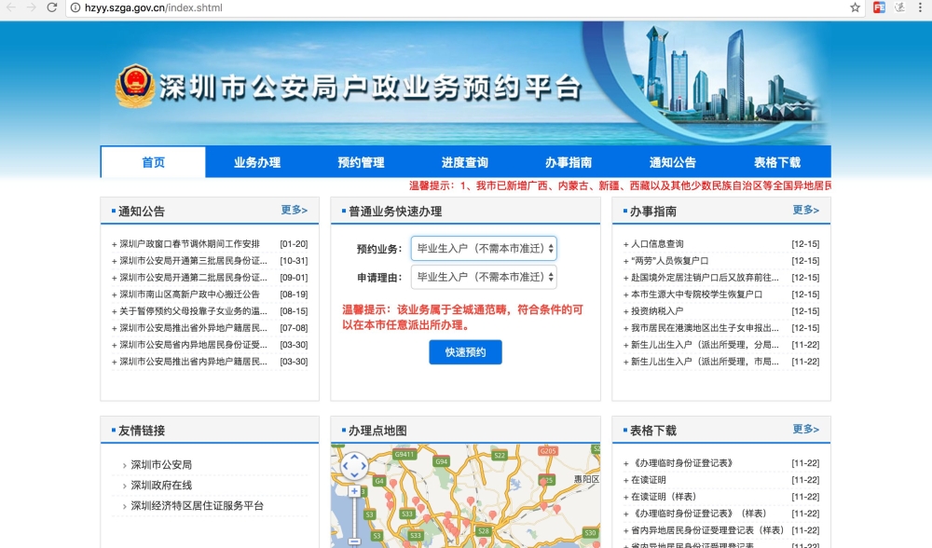Open guide 投资纳税入户

[x=657, y=311]
